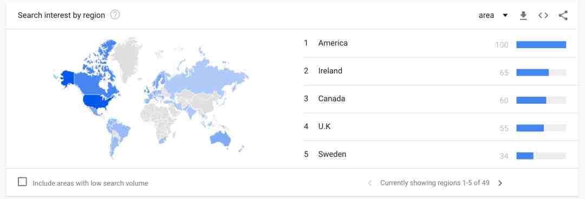Click the America interest bar showing 100
This screenshot has width=585, height=199.
click(x=541, y=45)
